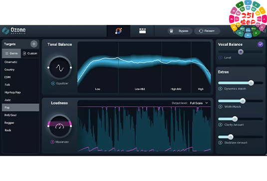Screen dimensions: 267x181
Task: Toggle the Width Match power button
Action: (221, 107)
